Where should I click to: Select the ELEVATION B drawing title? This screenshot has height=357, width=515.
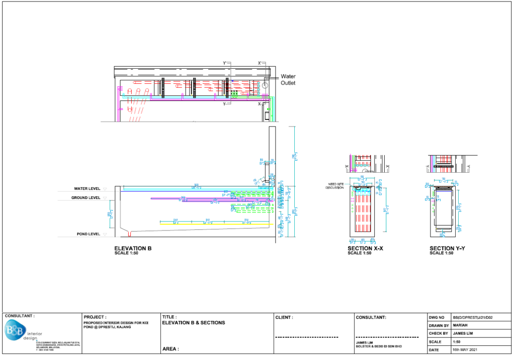click(133, 249)
